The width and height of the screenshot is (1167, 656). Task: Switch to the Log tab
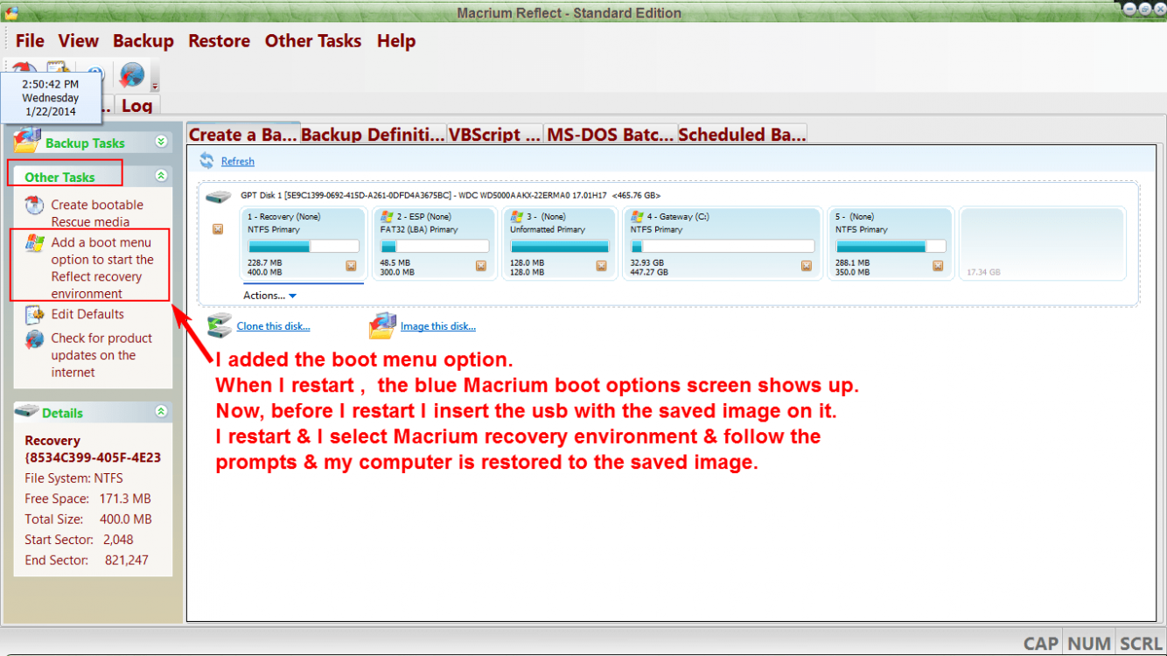tap(136, 106)
